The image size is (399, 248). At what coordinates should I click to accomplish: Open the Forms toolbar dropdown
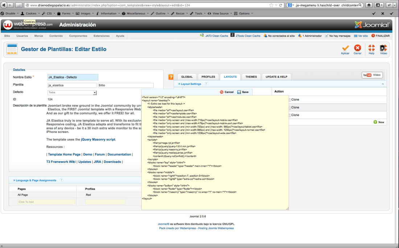(x=65, y=13)
